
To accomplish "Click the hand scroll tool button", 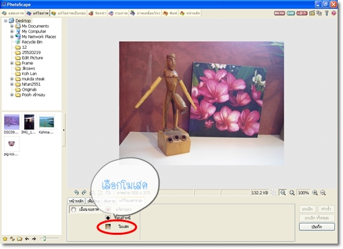I will [x=85, y=210].
